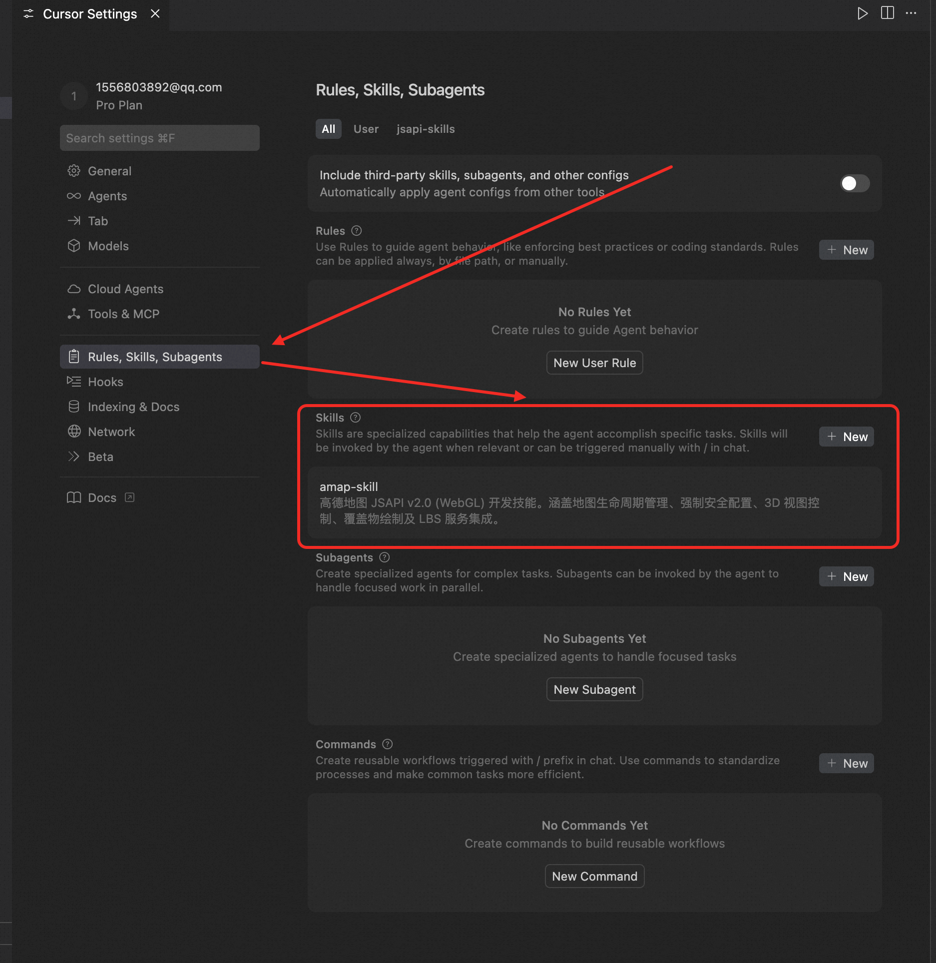Open Tools & MCP settings section
Screen dimensions: 936x963
coord(123,314)
